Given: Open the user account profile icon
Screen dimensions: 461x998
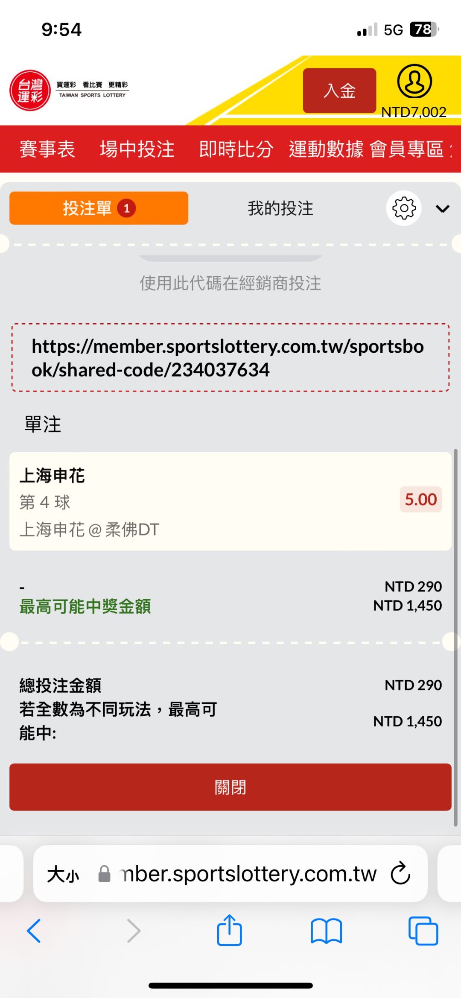Looking at the screenshot, I should click(x=414, y=82).
